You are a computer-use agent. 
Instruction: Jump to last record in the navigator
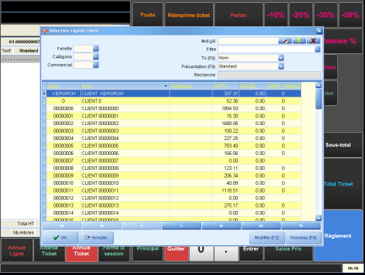pos(261,226)
